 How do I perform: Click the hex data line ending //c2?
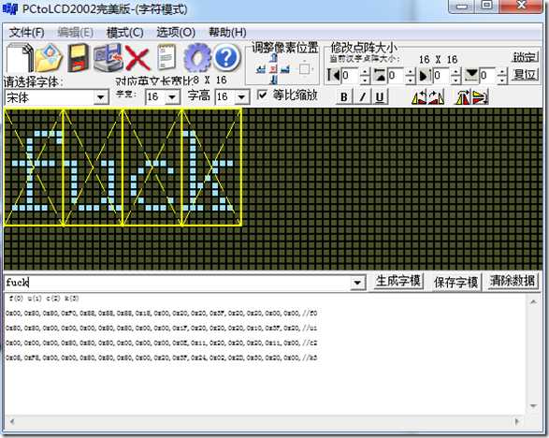point(162,343)
